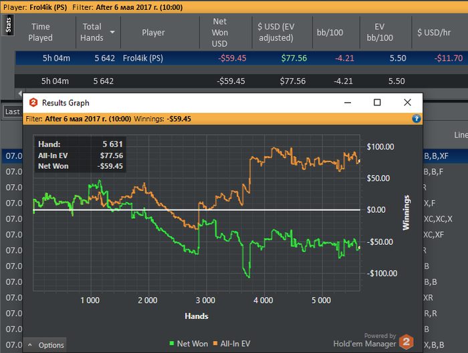The image size is (468, 353).
Task: Sort by Net Won USD column
Action: tap(219, 32)
